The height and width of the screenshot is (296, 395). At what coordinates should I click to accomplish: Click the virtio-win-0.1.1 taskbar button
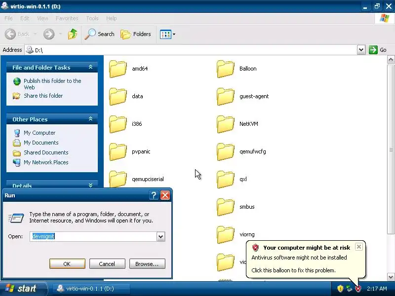coord(91,289)
